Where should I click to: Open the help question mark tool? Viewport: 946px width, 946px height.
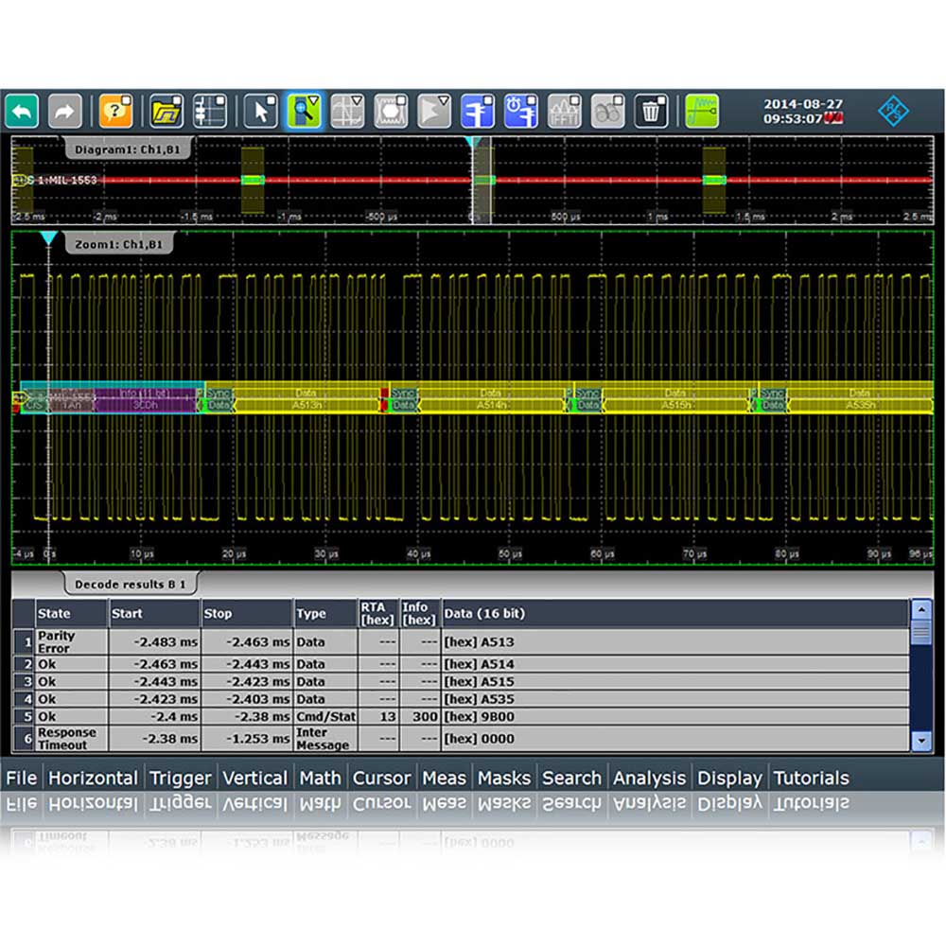(115, 112)
